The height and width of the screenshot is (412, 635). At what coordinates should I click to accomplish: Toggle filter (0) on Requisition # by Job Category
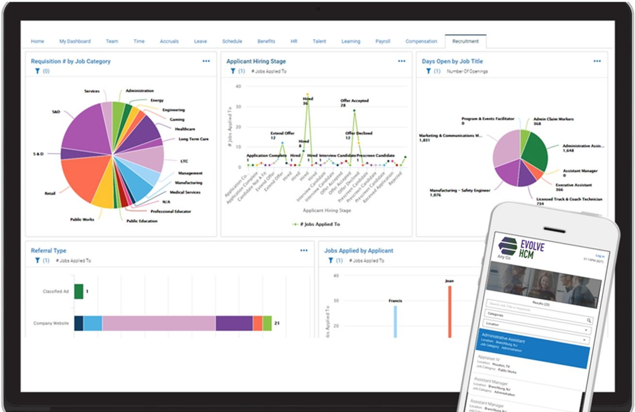[x=47, y=71]
